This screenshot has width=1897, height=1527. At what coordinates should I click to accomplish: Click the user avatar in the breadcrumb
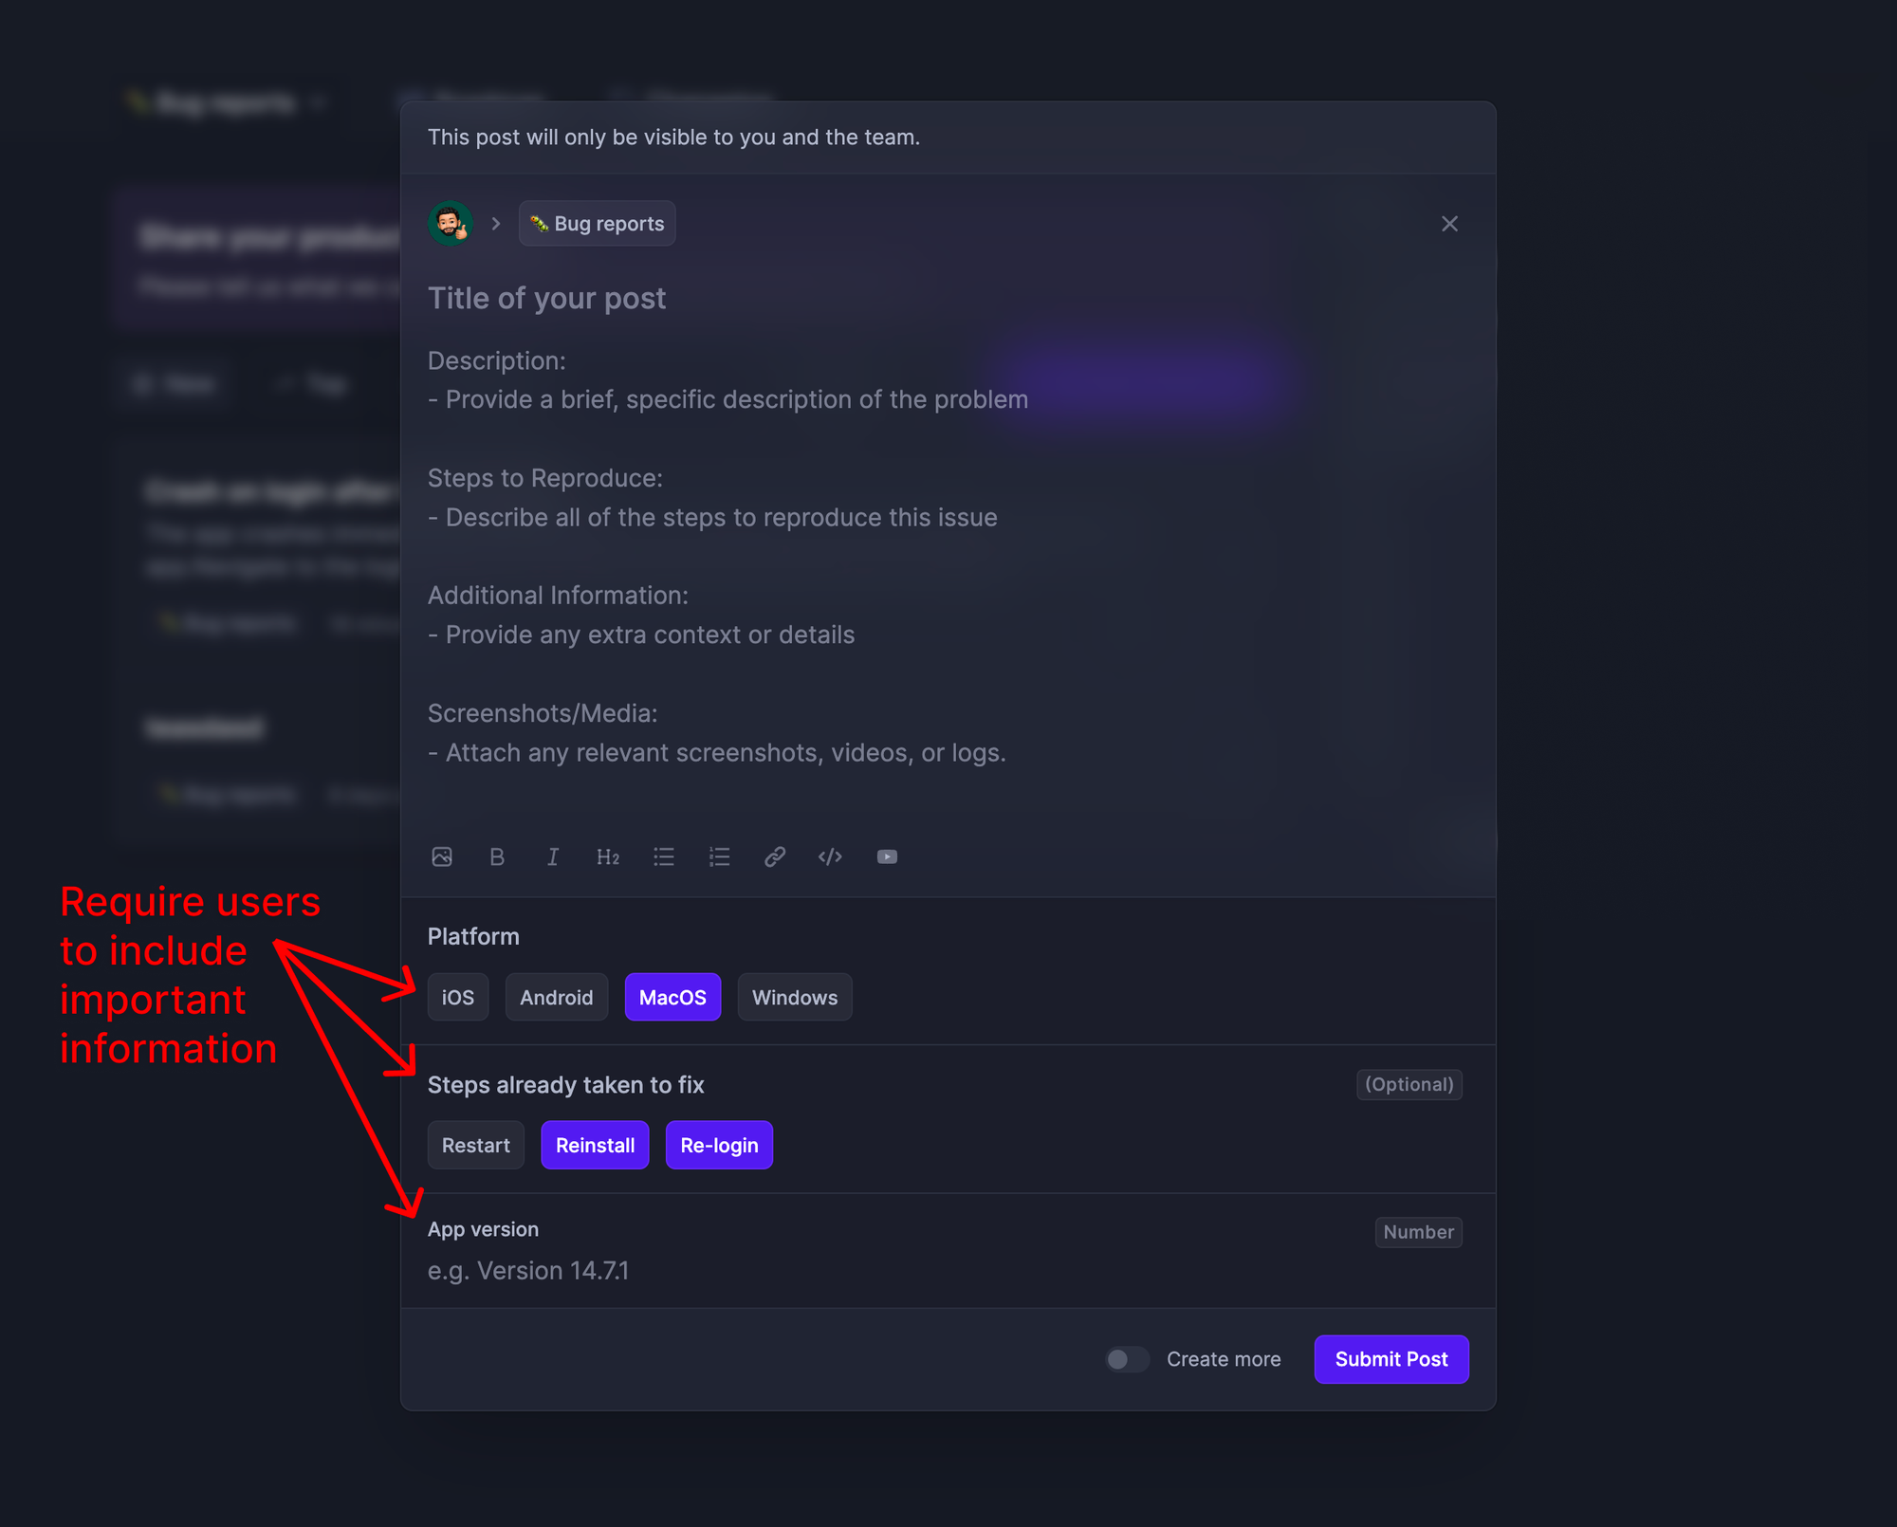451,224
